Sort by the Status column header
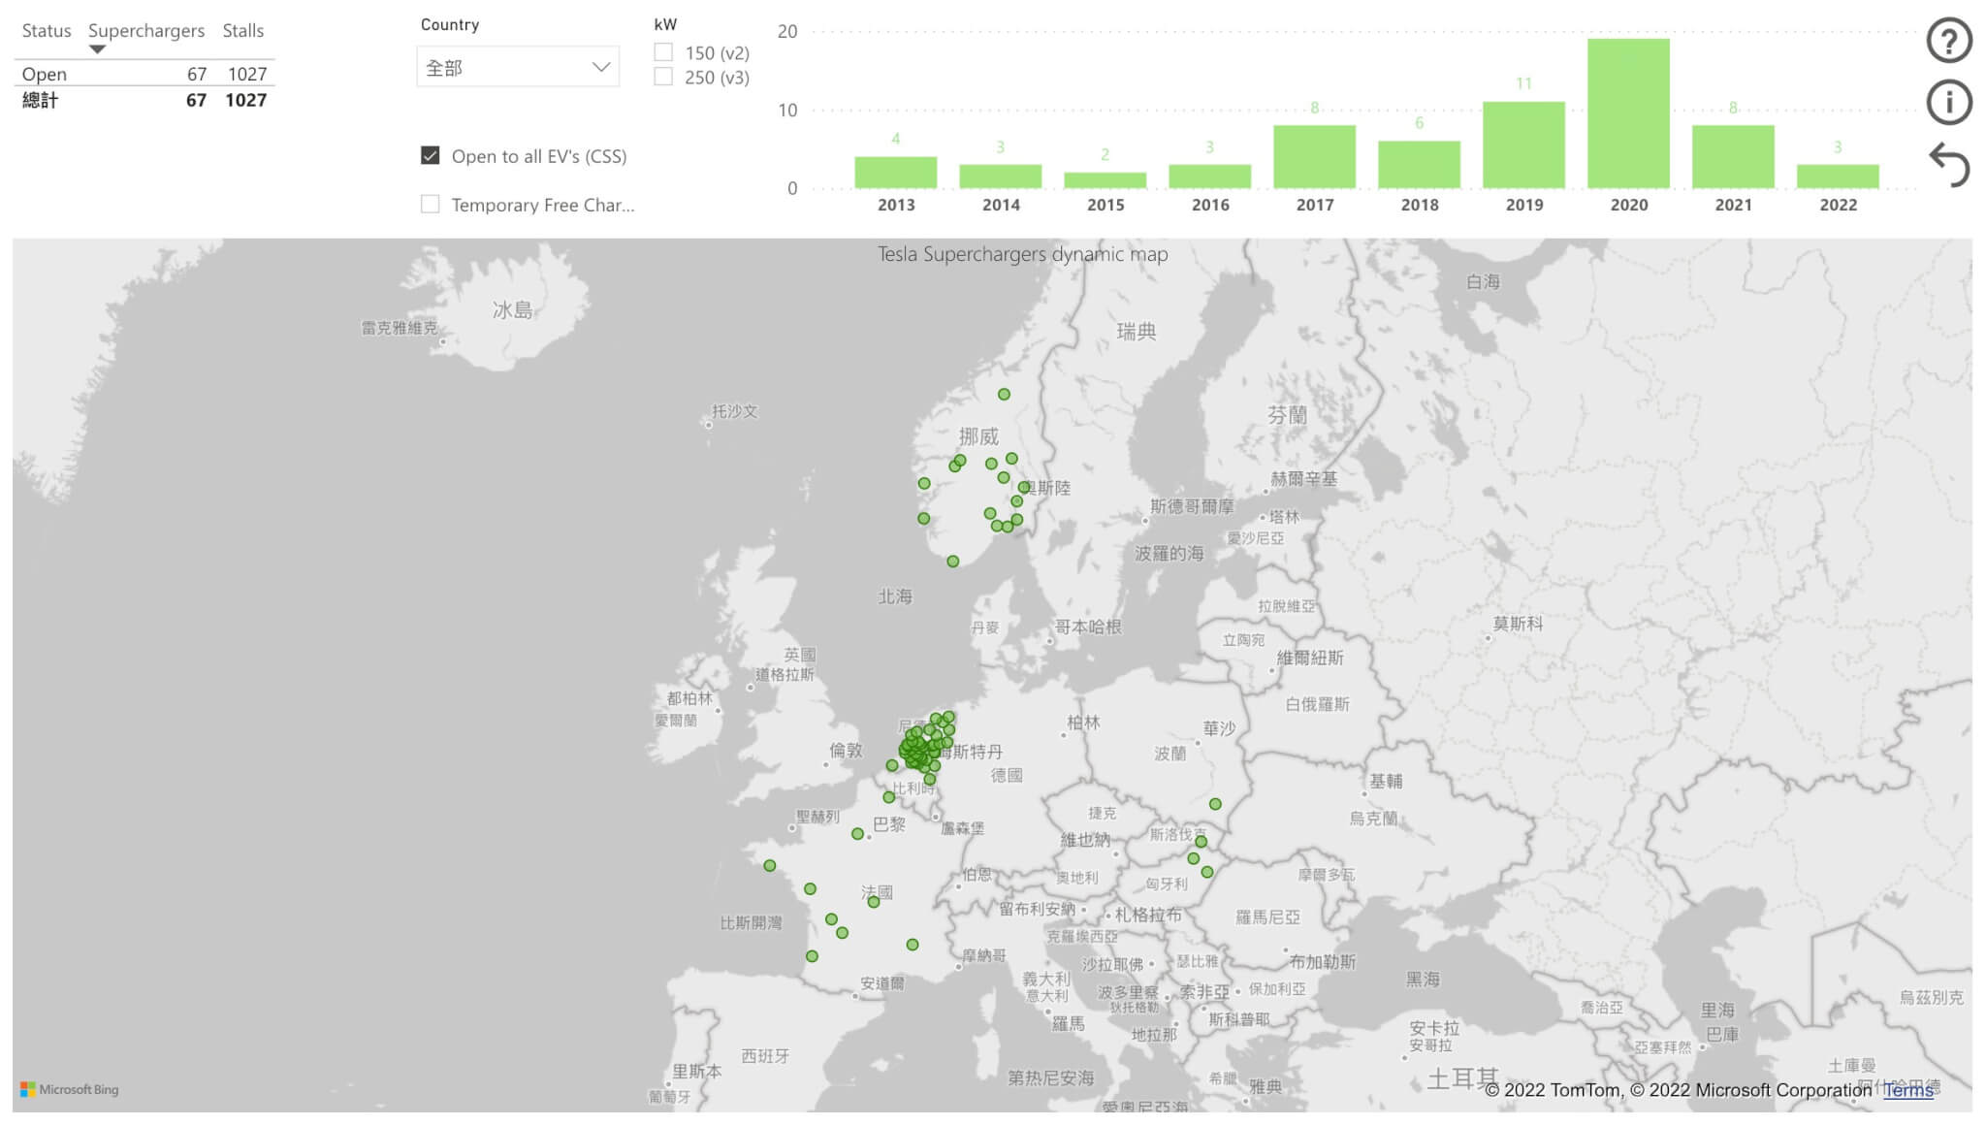 (x=47, y=31)
